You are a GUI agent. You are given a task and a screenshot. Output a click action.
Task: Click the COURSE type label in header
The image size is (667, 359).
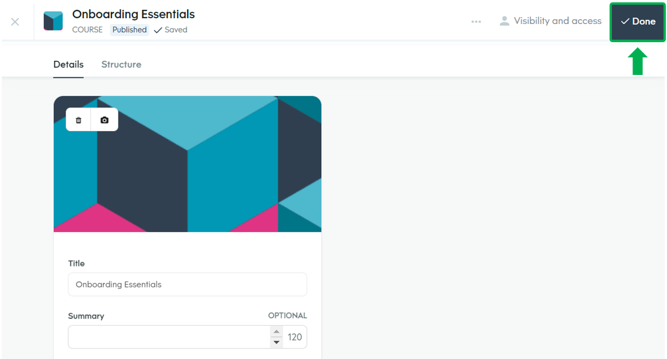[x=87, y=30]
